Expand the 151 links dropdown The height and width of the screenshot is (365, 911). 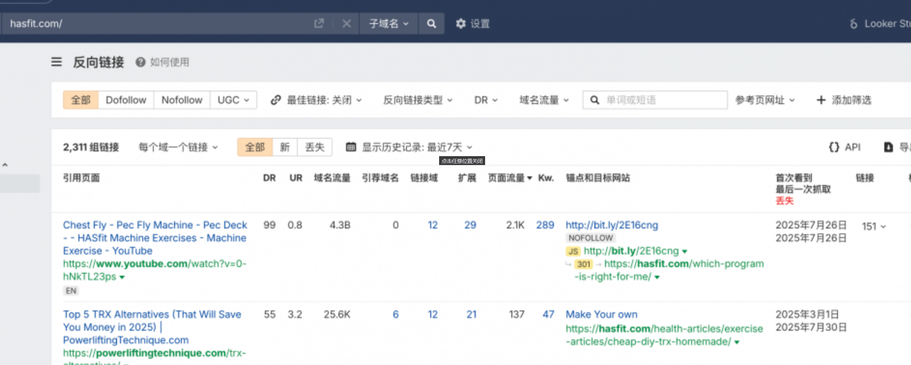(873, 226)
